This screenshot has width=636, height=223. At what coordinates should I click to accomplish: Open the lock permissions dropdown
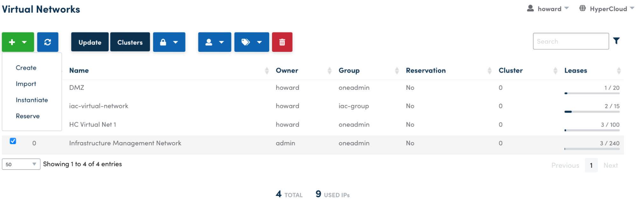(169, 42)
